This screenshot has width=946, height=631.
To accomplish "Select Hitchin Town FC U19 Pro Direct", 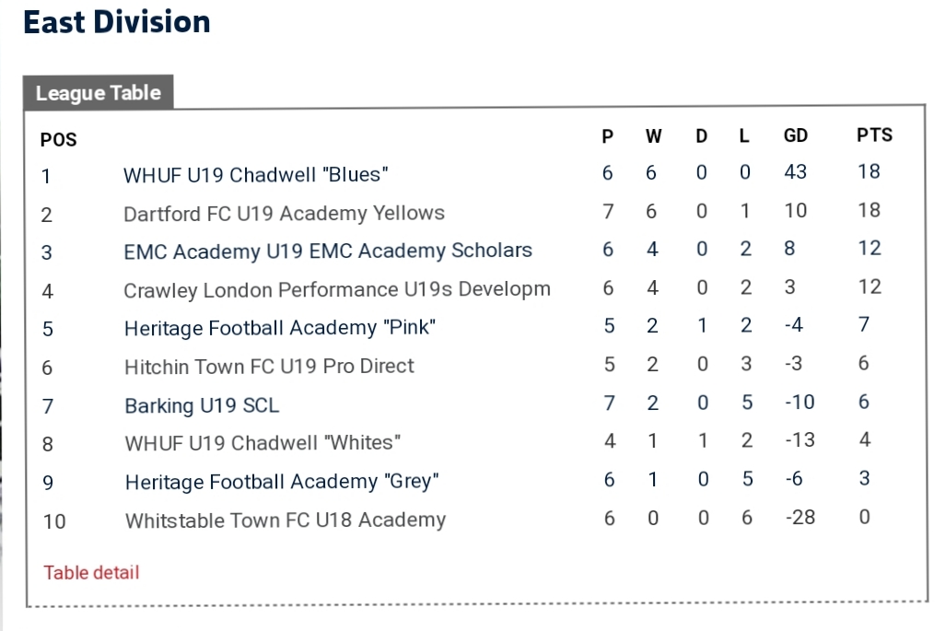I will point(269,367).
